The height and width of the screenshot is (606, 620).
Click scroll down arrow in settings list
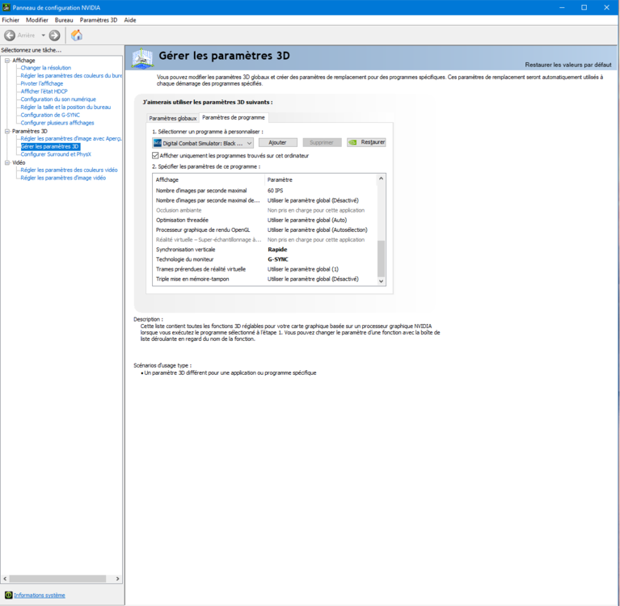pyautogui.click(x=382, y=281)
